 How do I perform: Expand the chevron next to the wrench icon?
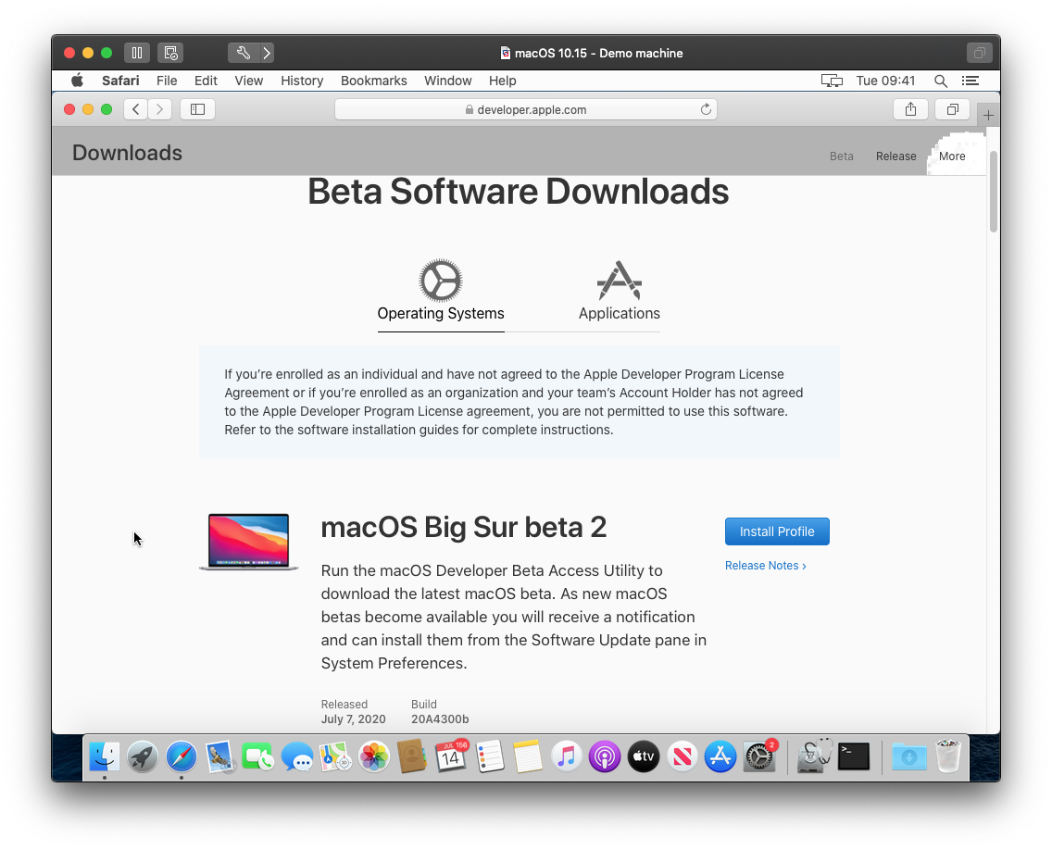point(267,53)
